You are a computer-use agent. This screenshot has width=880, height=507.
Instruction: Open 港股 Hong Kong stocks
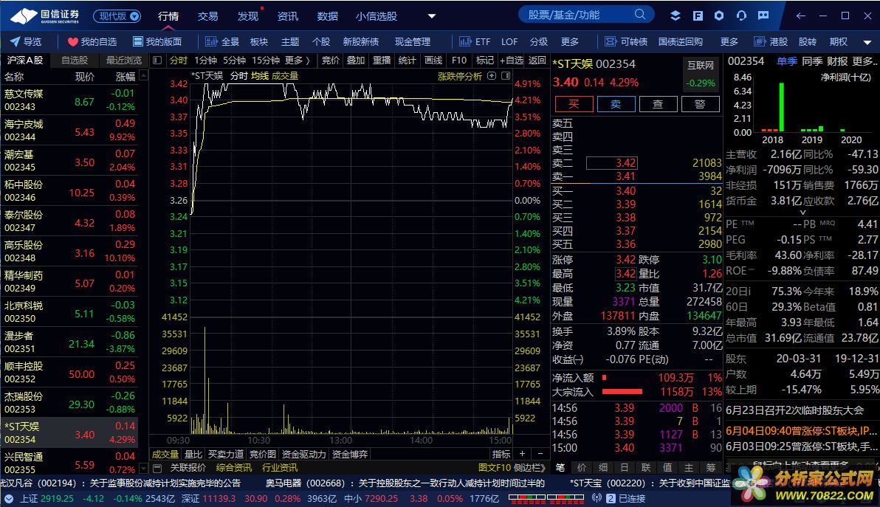771,41
